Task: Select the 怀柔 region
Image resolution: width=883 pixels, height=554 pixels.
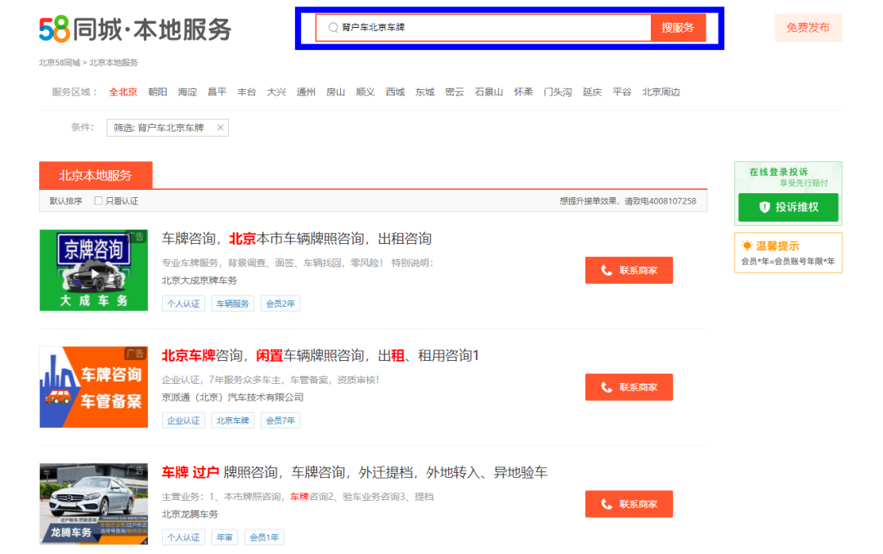Action: (x=523, y=92)
